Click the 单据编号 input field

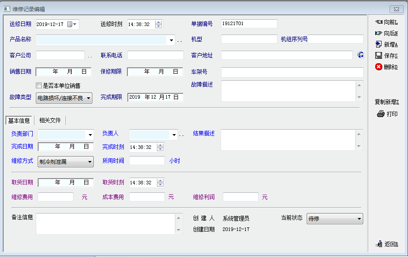pos(249,24)
